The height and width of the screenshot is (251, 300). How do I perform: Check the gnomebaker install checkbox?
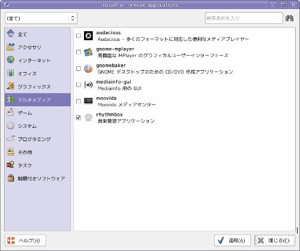coord(79,68)
